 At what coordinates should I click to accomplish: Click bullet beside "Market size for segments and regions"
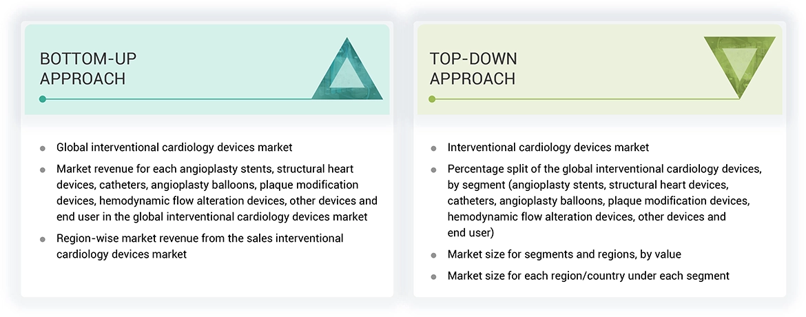pos(433,255)
